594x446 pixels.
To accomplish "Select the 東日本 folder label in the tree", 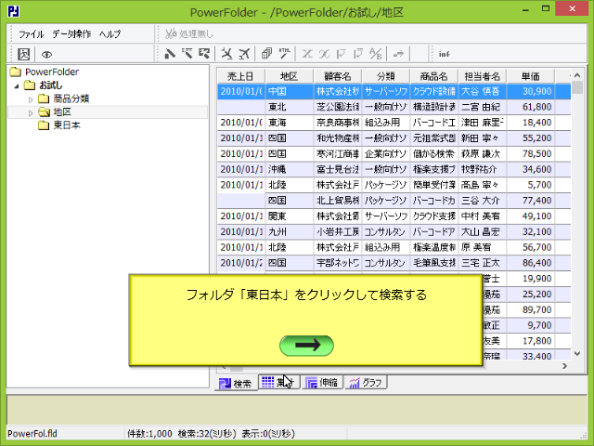I will 67,125.
